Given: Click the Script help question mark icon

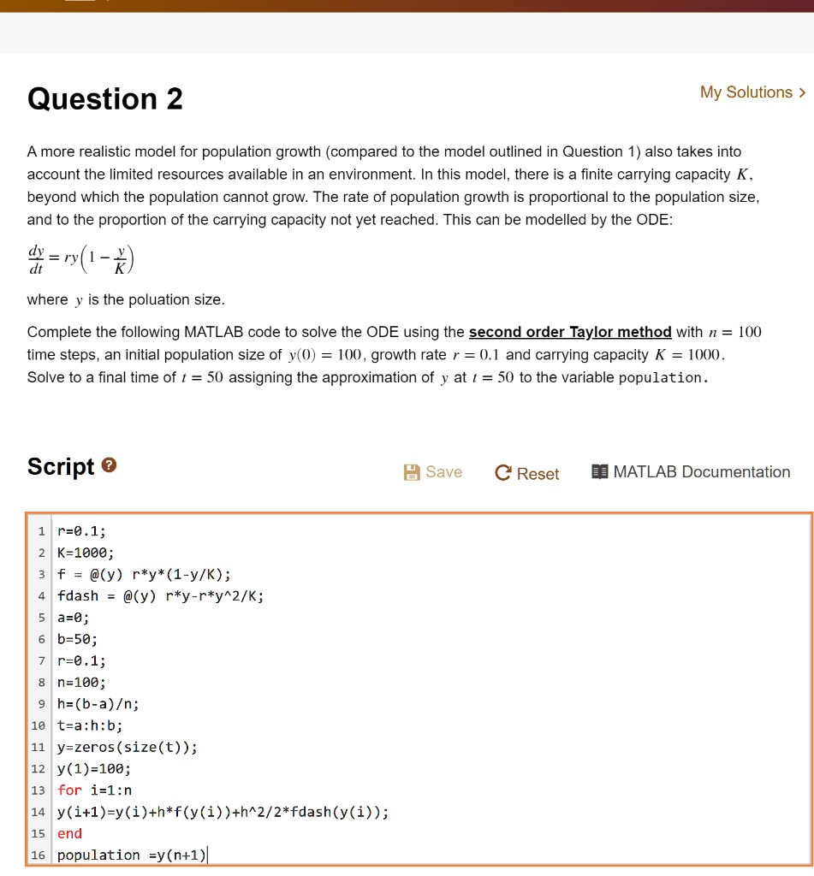Looking at the screenshot, I should click(109, 465).
